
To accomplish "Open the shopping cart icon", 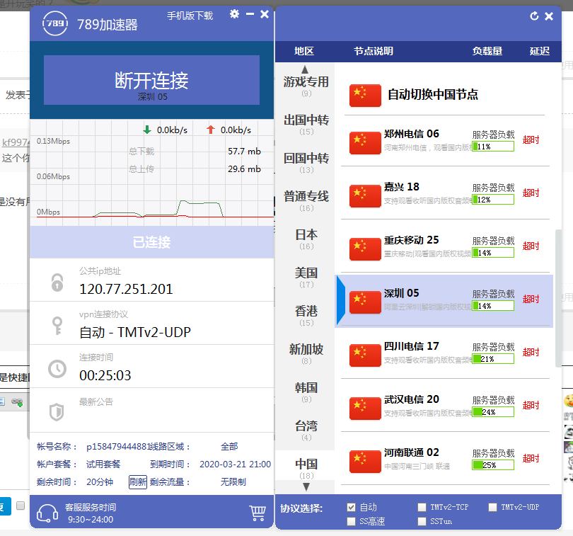I will pos(257,513).
